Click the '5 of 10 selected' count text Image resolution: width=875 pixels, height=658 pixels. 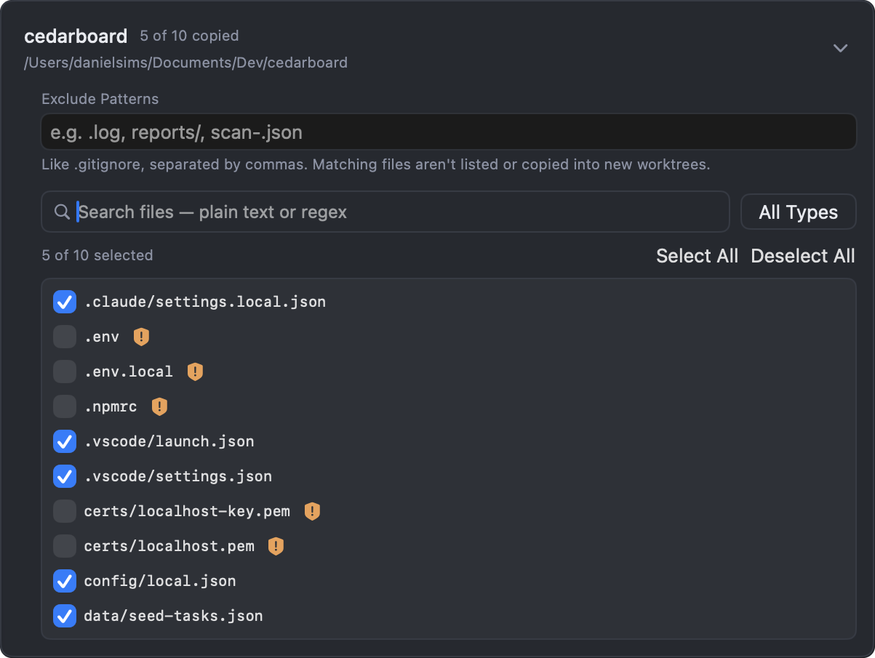[x=97, y=255]
